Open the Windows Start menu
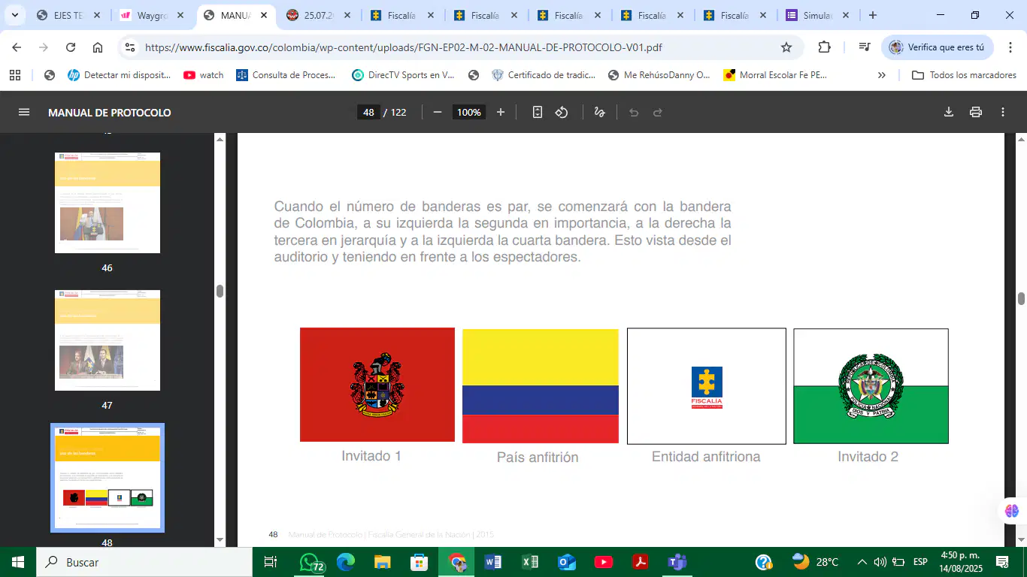This screenshot has width=1027, height=577. click(x=18, y=562)
